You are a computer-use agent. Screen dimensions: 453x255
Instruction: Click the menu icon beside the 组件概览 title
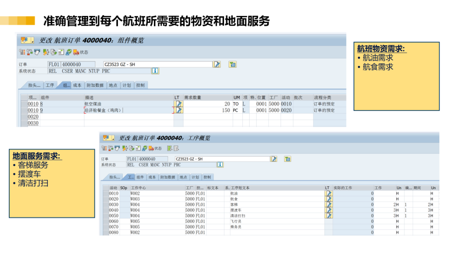[27, 40]
